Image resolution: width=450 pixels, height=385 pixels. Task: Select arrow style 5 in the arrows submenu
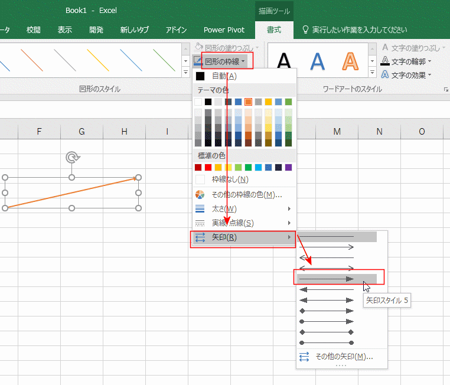335,278
